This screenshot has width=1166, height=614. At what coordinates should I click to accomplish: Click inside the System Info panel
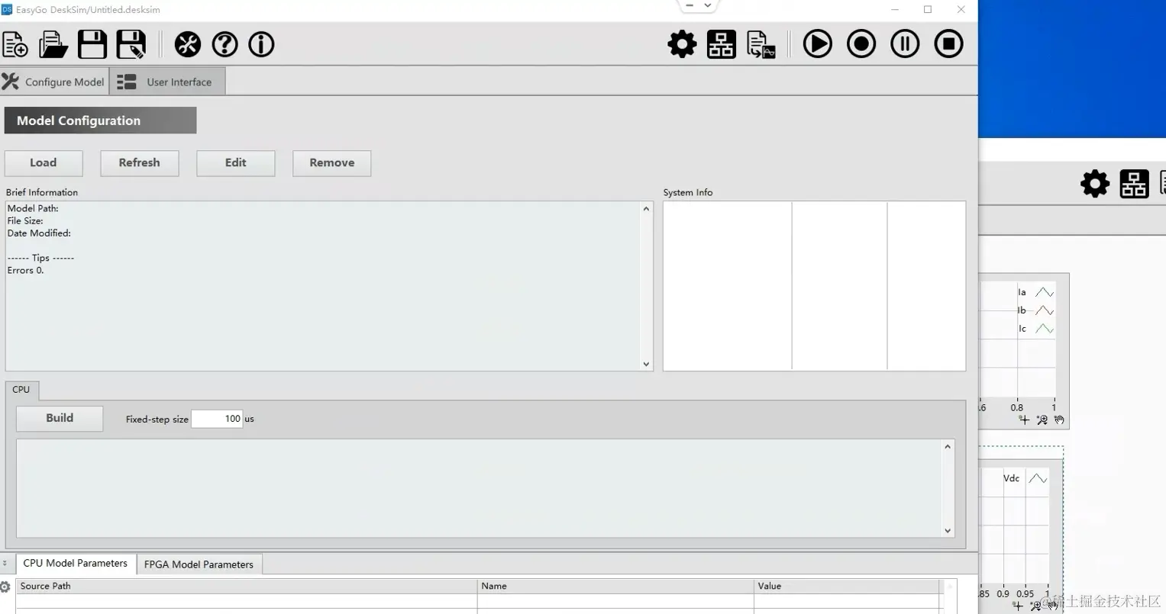pos(814,286)
